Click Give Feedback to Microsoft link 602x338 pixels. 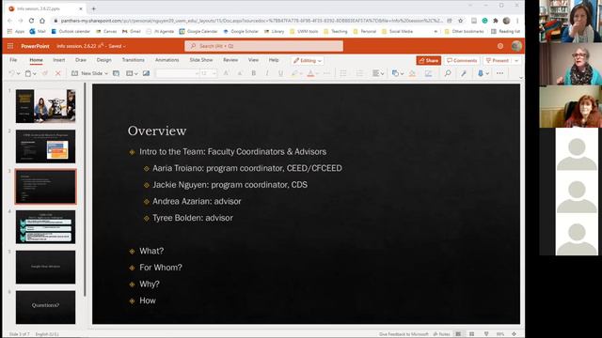pyautogui.click(x=404, y=334)
